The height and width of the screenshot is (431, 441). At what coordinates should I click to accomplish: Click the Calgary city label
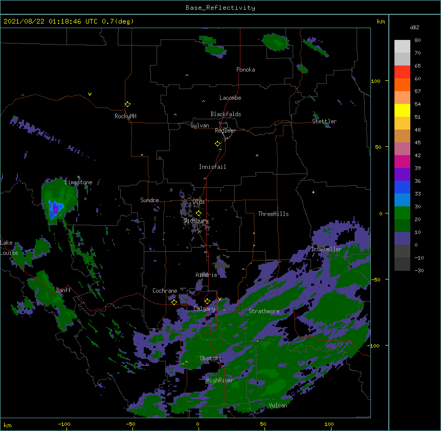point(205,309)
